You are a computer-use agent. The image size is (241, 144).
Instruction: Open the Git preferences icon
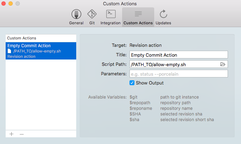click(92, 14)
